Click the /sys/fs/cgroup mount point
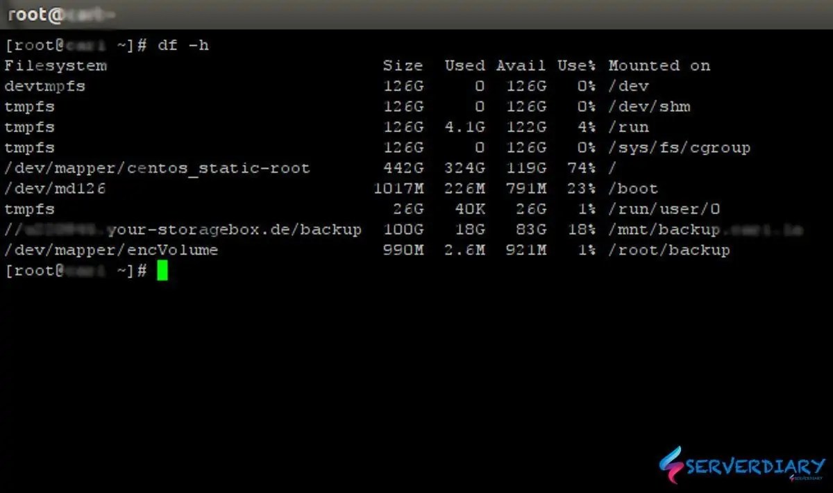Image resolution: width=833 pixels, height=493 pixels. click(679, 147)
